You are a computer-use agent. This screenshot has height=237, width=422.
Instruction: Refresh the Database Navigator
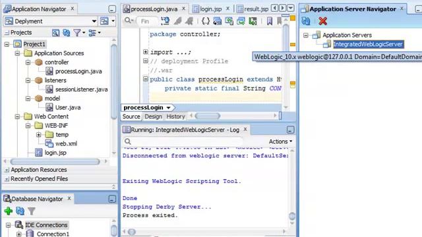point(20,211)
